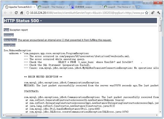Click the 'MESSAGE: The last packet' line
Image resolution: width=164 pixels, height=119 pixels.
tap(91, 85)
